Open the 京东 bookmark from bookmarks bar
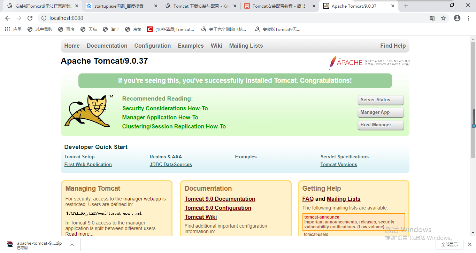This screenshot has height=253, width=476. click(x=133, y=29)
